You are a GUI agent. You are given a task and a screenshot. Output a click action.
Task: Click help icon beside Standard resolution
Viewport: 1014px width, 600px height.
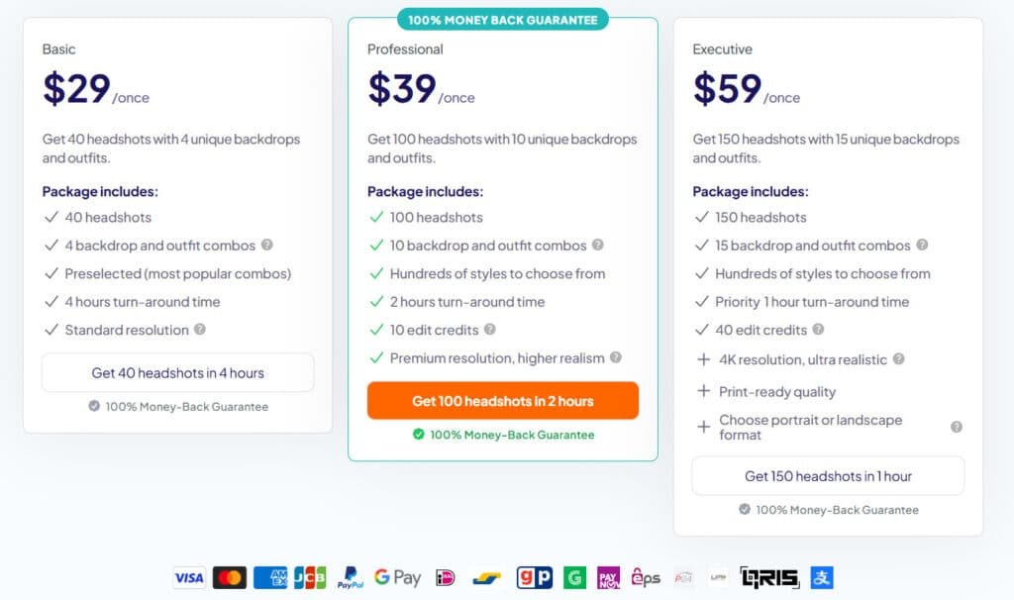coord(200,330)
